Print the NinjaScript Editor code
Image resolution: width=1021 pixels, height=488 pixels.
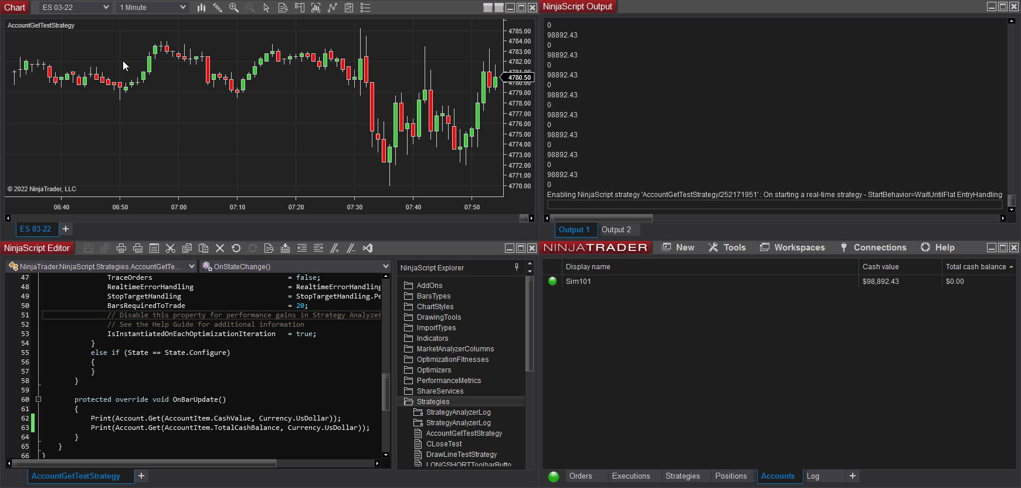click(121, 248)
